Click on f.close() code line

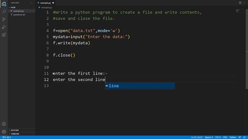coord(64,55)
